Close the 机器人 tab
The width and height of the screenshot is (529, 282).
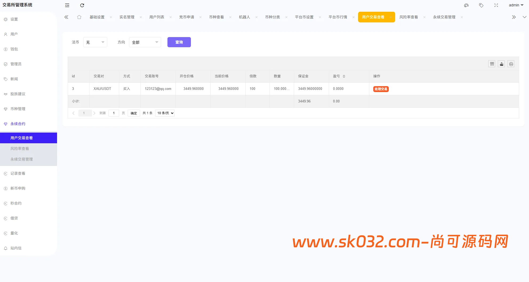point(257,17)
